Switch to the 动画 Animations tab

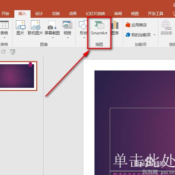(x=73, y=14)
